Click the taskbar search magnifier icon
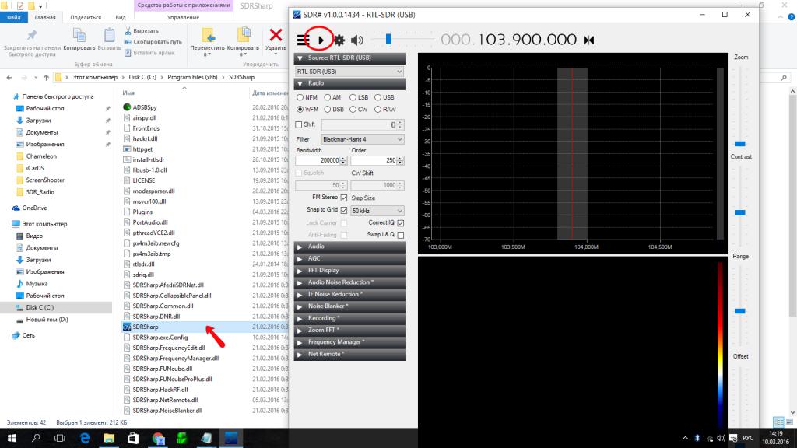 [37, 439]
